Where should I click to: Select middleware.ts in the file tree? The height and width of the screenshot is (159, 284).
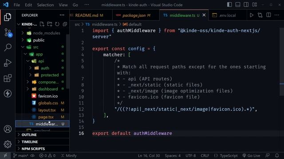[43, 124]
